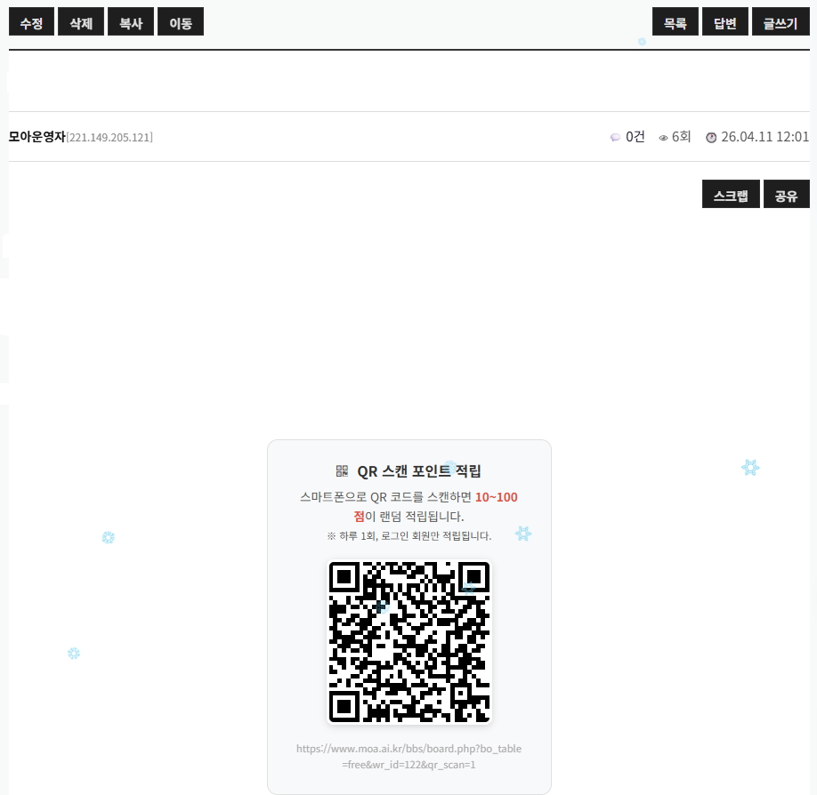Click the large QR code image

409,641
